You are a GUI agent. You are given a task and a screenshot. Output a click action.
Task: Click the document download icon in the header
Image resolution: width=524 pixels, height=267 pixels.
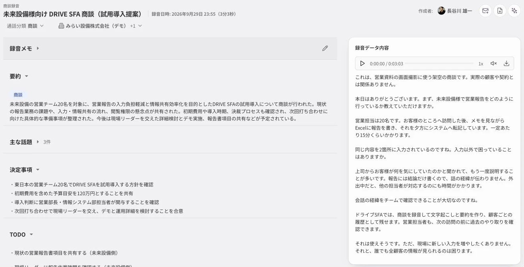pyautogui.click(x=500, y=11)
